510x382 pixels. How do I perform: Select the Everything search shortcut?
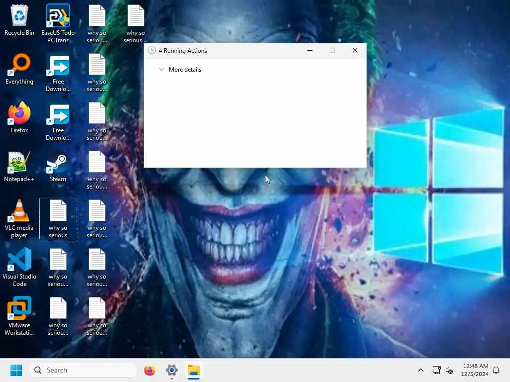coord(19,69)
